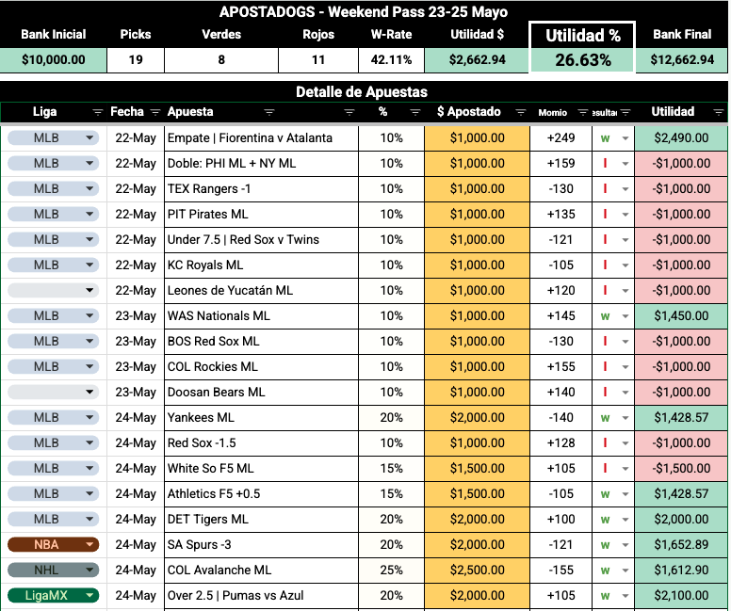Select the Utilidad % 26.63% cell
The height and width of the screenshot is (611, 731).
[x=583, y=60]
